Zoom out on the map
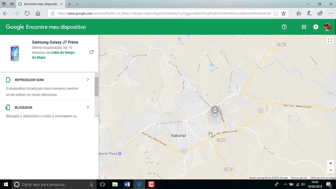The height and width of the screenshot is (189, 336). coord(330,170)
